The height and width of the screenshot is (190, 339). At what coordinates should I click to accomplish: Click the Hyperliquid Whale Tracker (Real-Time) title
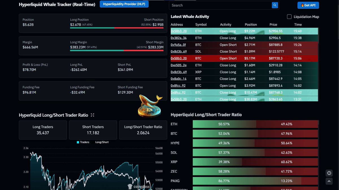tap(57, 5)
